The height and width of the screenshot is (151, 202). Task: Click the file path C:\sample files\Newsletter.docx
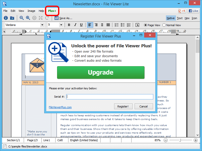tap(28, 146)
